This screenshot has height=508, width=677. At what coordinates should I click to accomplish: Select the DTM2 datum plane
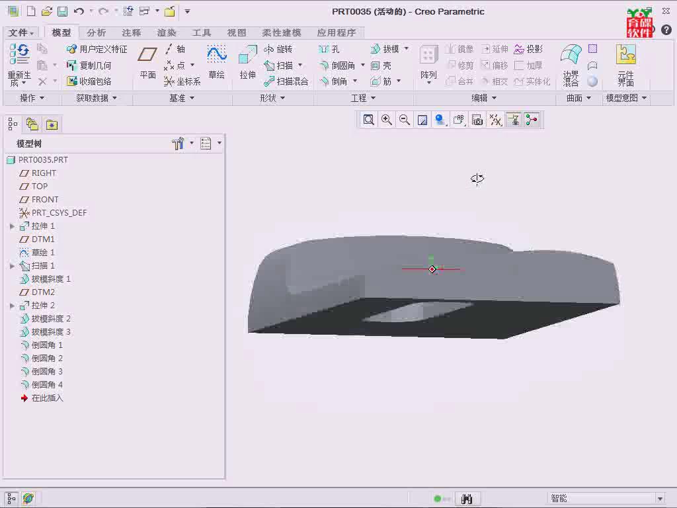pyautogui.click(x=37, y=292)
